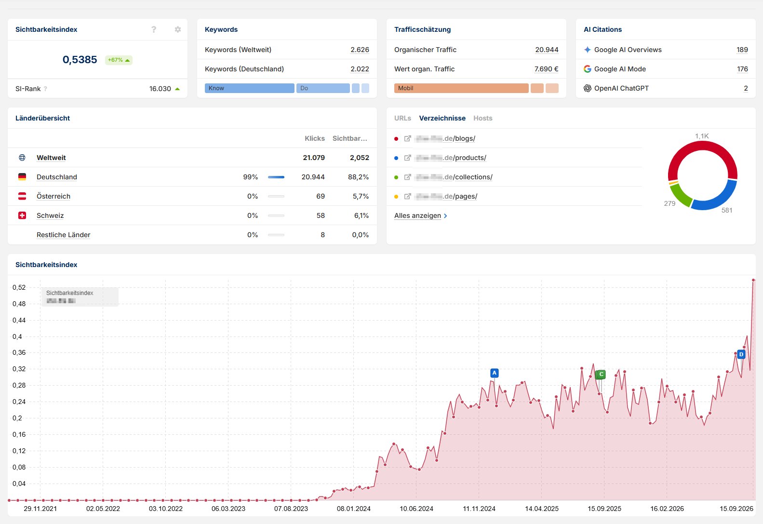The image size is (763, 524).
Task: Click the chevron next to Alles anzeigen
Action: [445, 216]
